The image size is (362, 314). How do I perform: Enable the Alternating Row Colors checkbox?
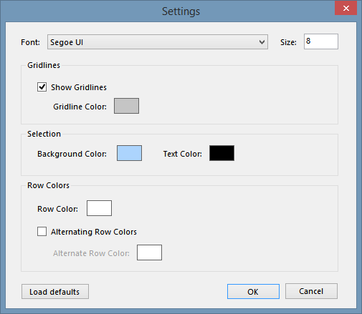[42, 232]
